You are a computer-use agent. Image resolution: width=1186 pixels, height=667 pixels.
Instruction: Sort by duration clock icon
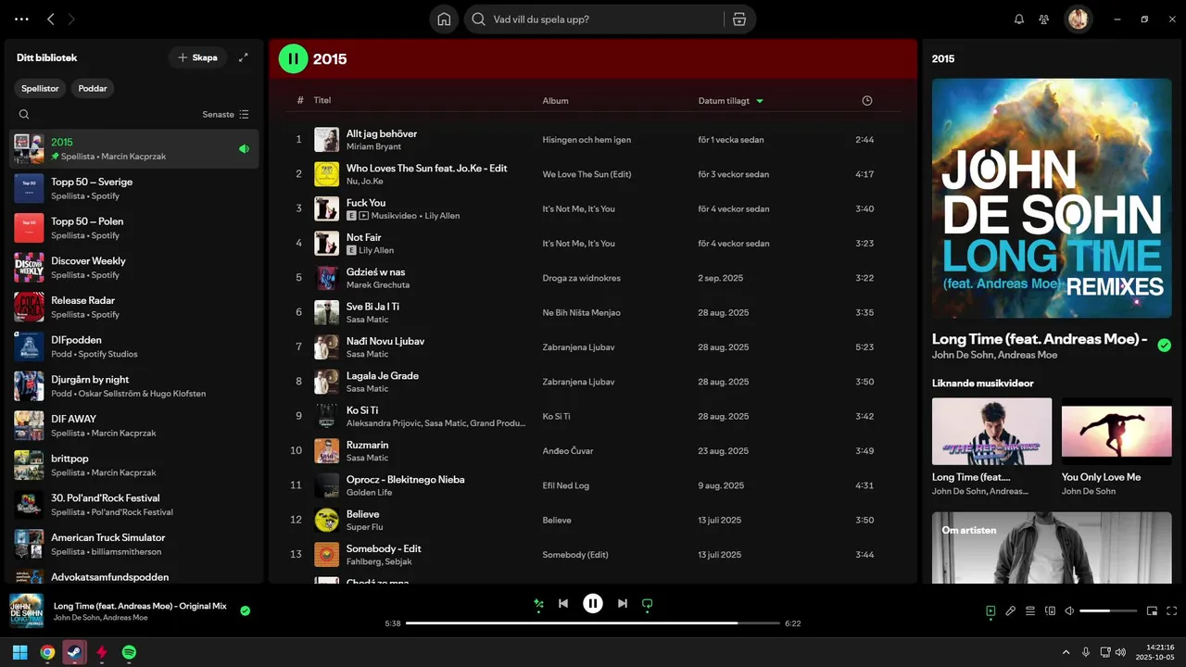(x=867, y=100)
